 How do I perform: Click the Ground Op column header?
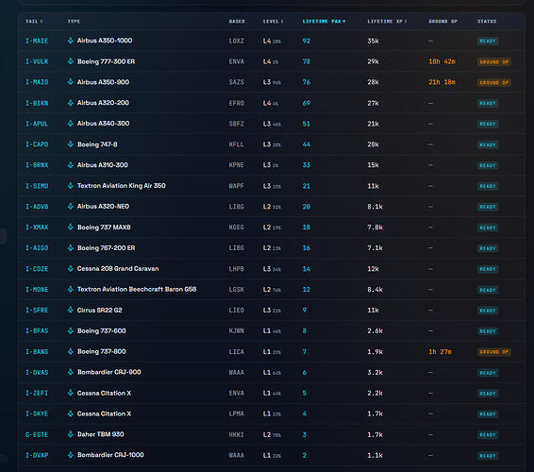(443, 21)
